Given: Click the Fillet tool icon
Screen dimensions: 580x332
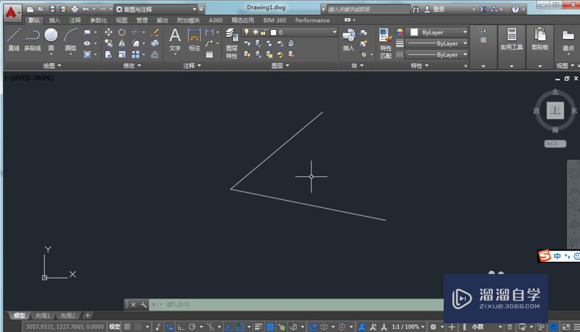Looking at the screenshot, I should point(136,44).
